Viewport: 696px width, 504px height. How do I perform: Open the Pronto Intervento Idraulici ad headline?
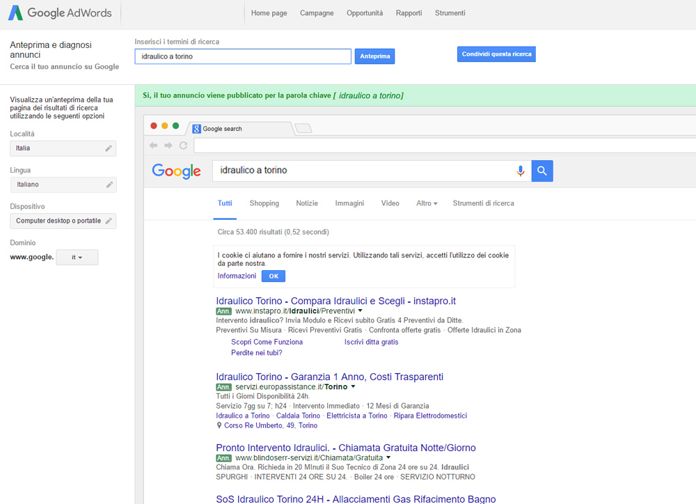pyautogui.click(x=346, y=448)
